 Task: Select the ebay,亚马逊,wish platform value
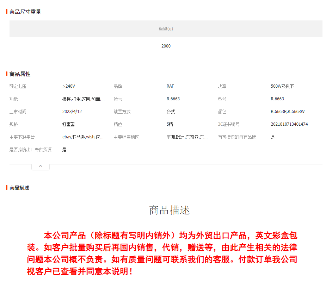coord(83,137)
